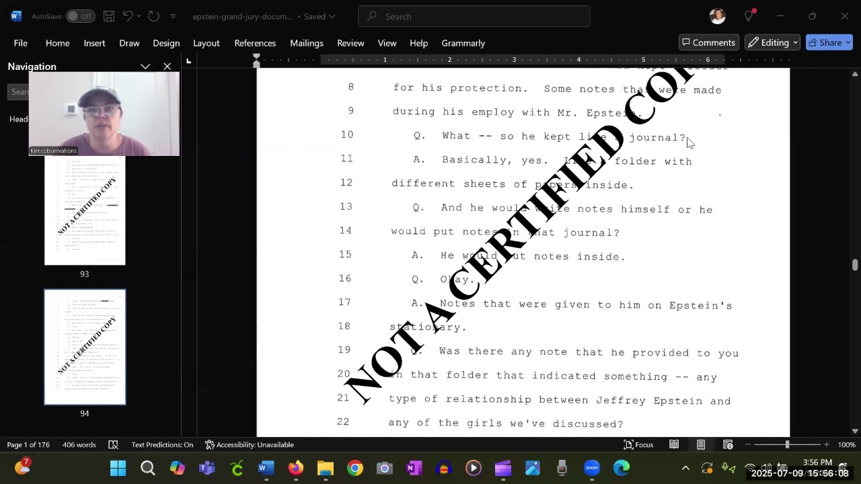Open the Editing mode dropdown
Viewport: 861px width, 484px height.
pos(772,42)
